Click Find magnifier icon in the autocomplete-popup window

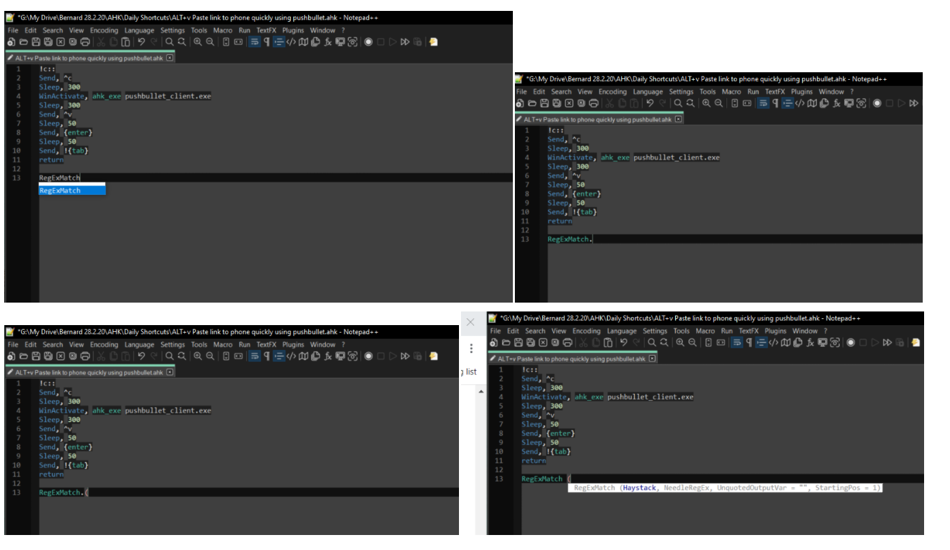pyautogui.click(x=169, y=42)
